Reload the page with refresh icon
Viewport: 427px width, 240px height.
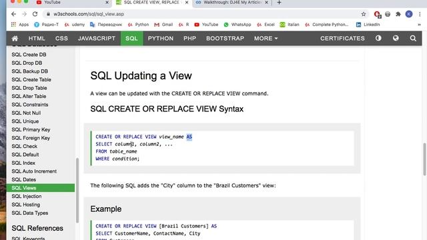(x=35, y=14)
